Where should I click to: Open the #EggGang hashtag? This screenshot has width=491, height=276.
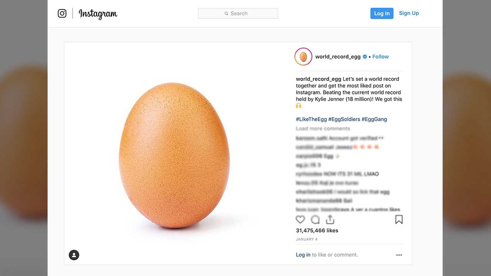pyautogui.click(x=374, y=119)
